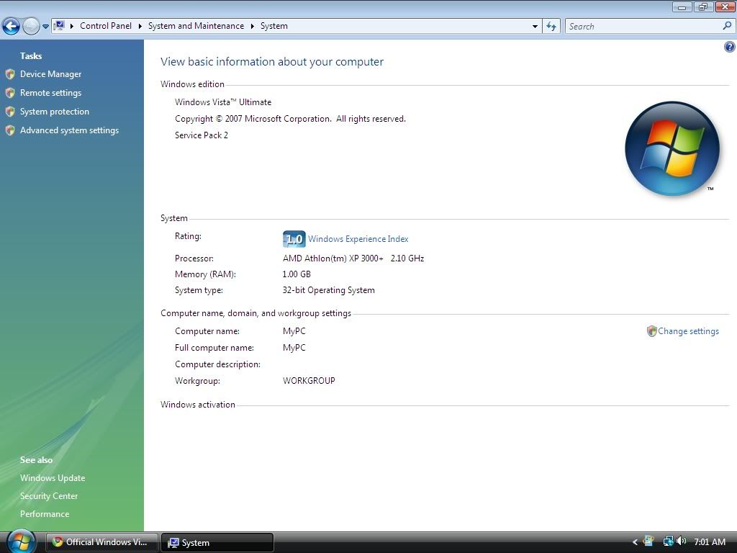Switch to Official Windows Vi... taskbar button
The height and width of the screenshot is (553, 737).
[x=102, y=542]
